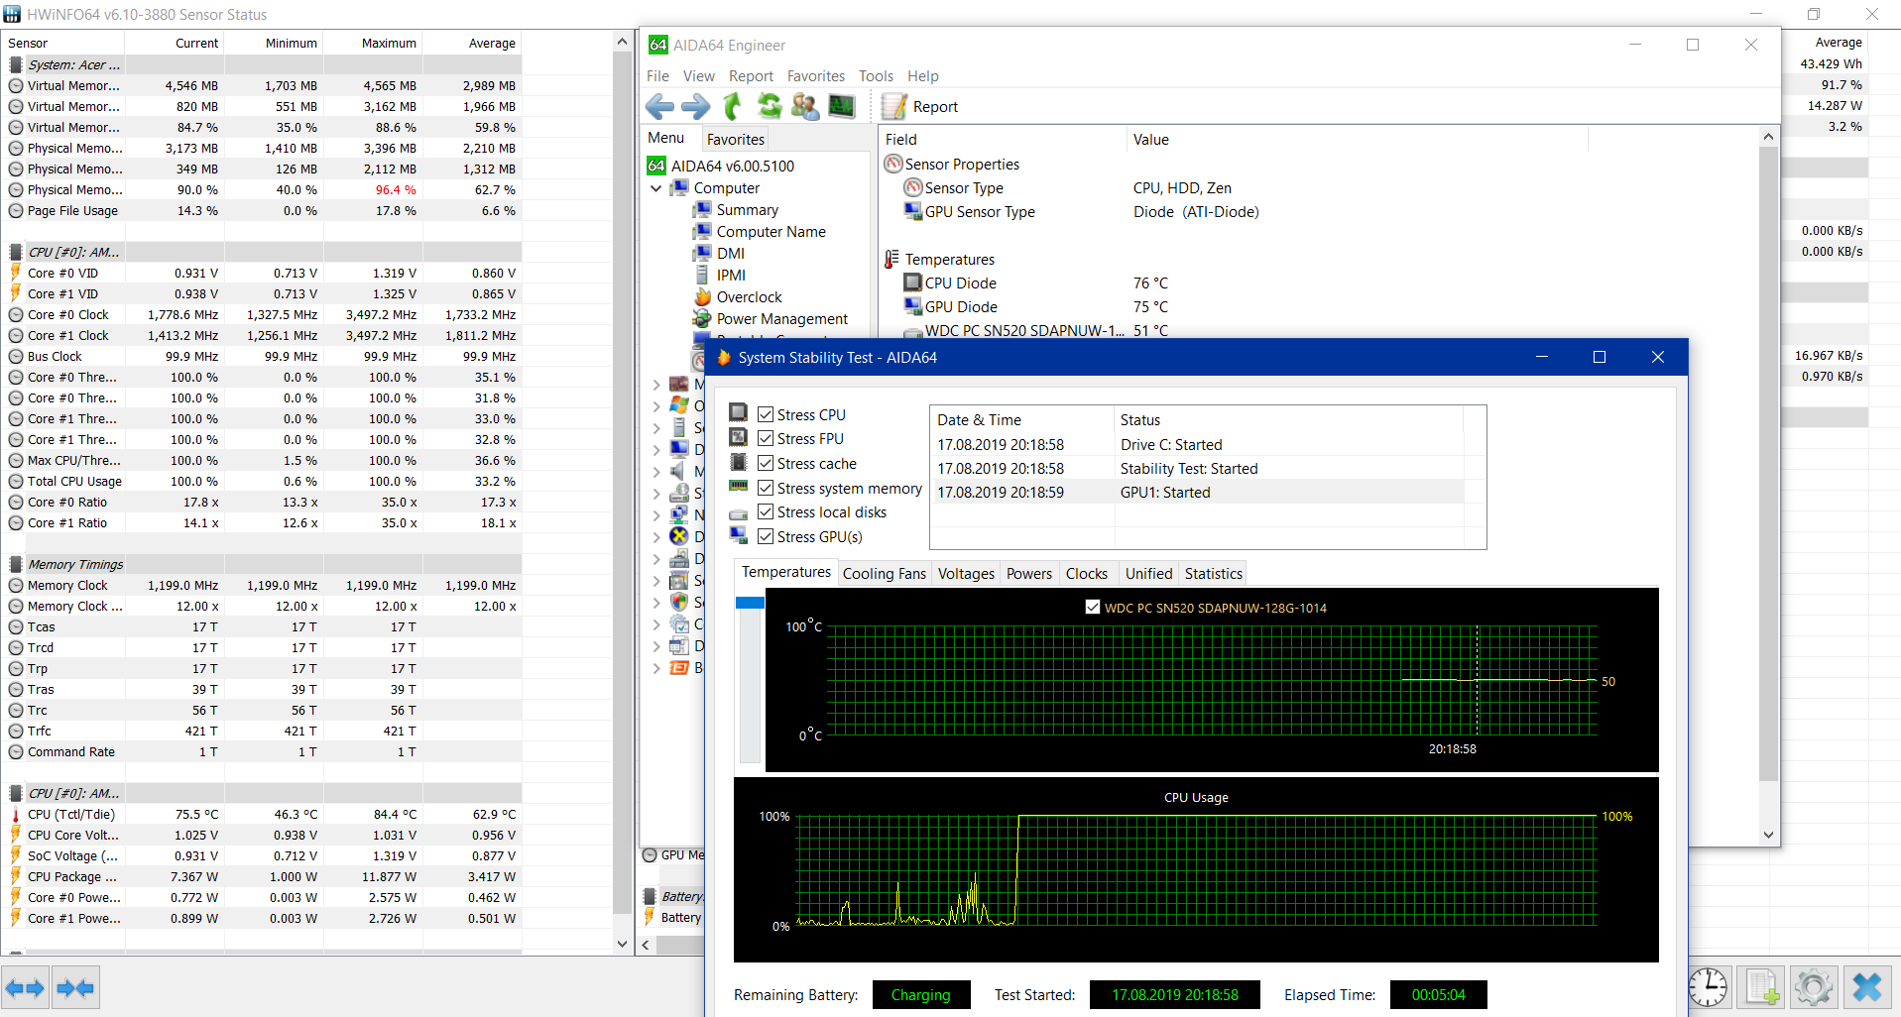Viewport: 1901px width, 1017px height.
Task: Expand tree node next to display monitor icon
Action: [655, 449]
